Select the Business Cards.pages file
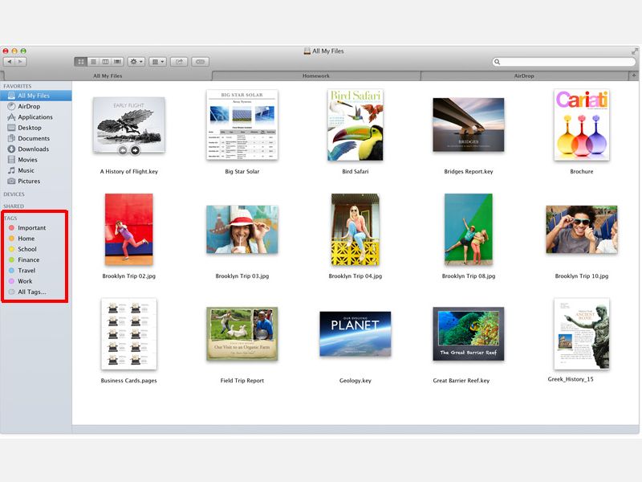Image resolution: width=642 pixels, height=482 pixels. [x=129, y=334]
